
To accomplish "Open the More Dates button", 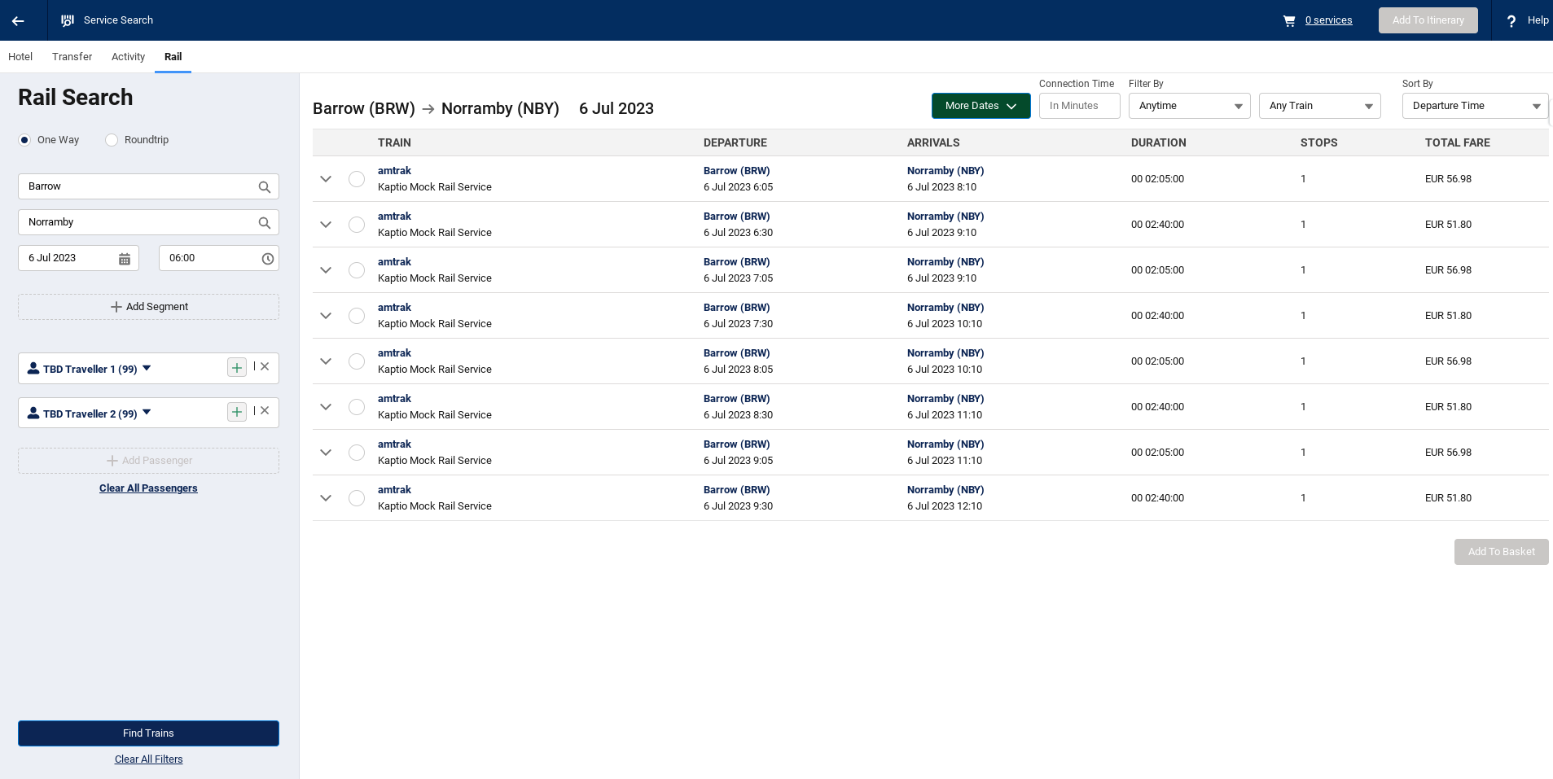I will [x=980, y=106].
